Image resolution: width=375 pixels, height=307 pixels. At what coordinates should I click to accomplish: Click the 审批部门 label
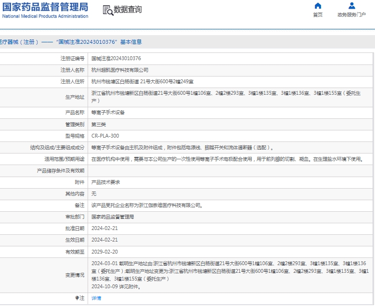tap(75, 217)
